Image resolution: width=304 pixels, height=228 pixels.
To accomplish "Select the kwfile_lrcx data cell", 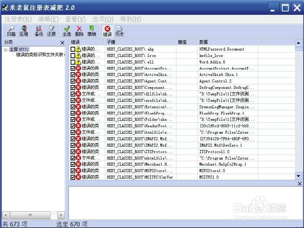I will point(211,55).
